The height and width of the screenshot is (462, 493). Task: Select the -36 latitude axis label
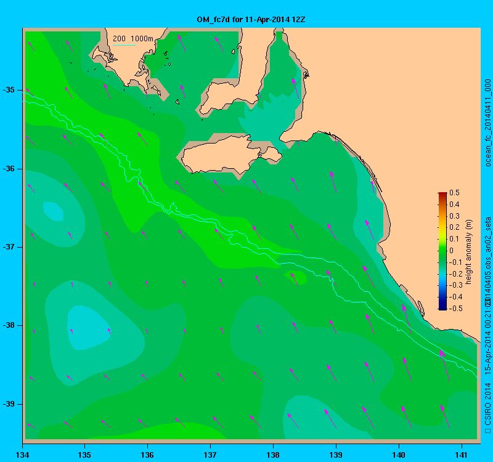[9, 169]
